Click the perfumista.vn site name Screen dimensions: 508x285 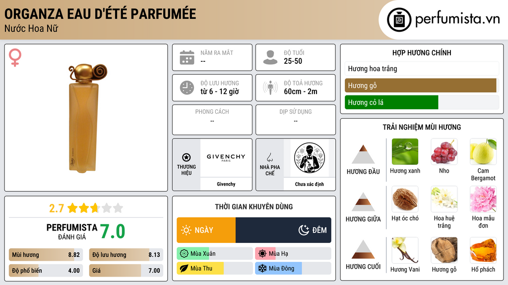coord(457,19)
